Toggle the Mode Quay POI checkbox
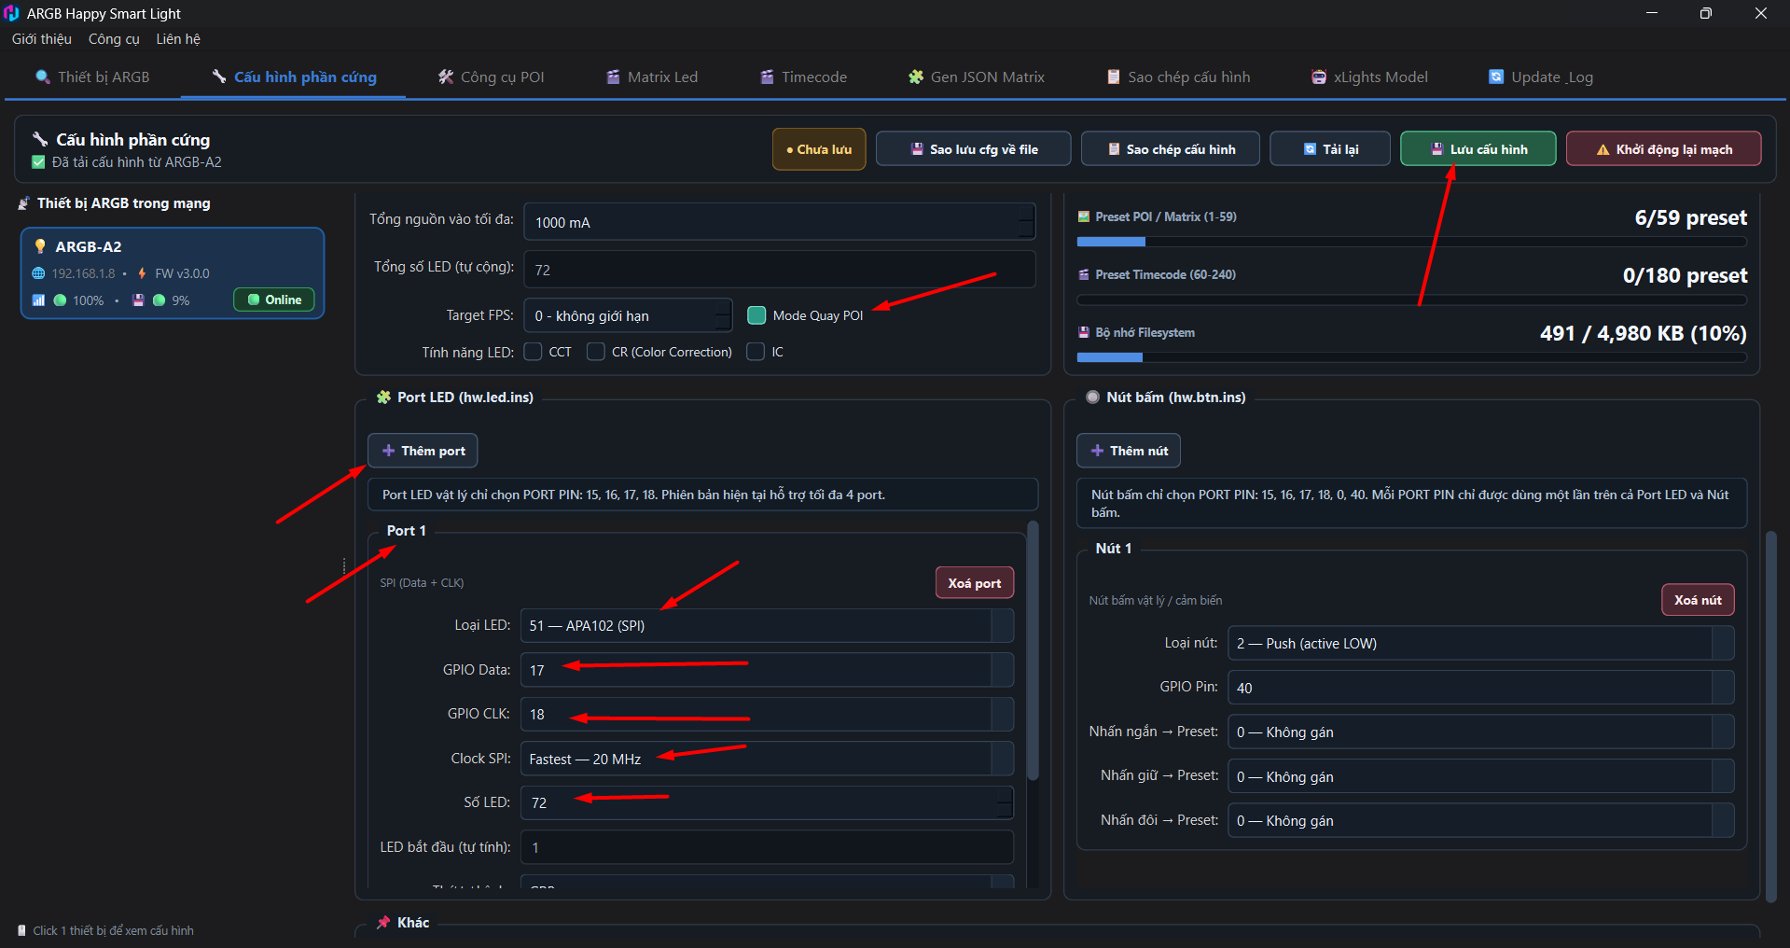This screenshot has height=948, width=1790. 756,315
